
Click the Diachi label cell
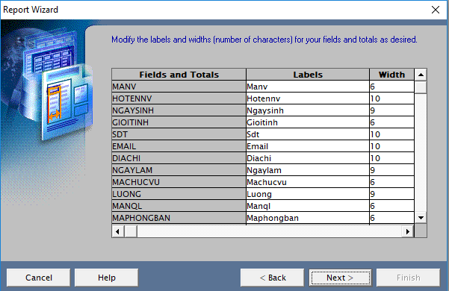coord(308,158)
